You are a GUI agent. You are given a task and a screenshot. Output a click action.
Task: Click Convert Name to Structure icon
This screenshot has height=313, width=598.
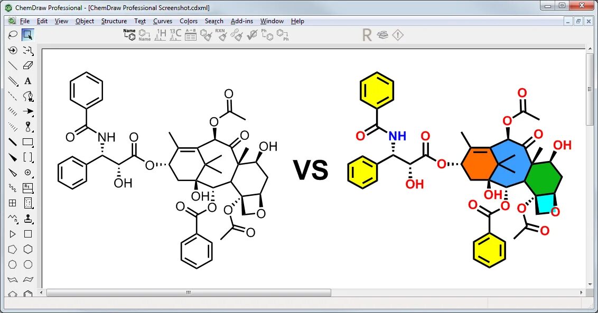pos(129,35)
